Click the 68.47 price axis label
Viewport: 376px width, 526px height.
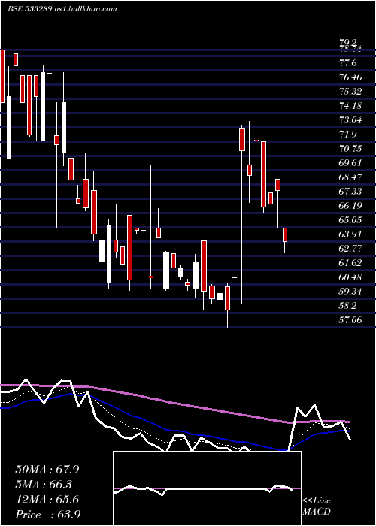[350, 177]
